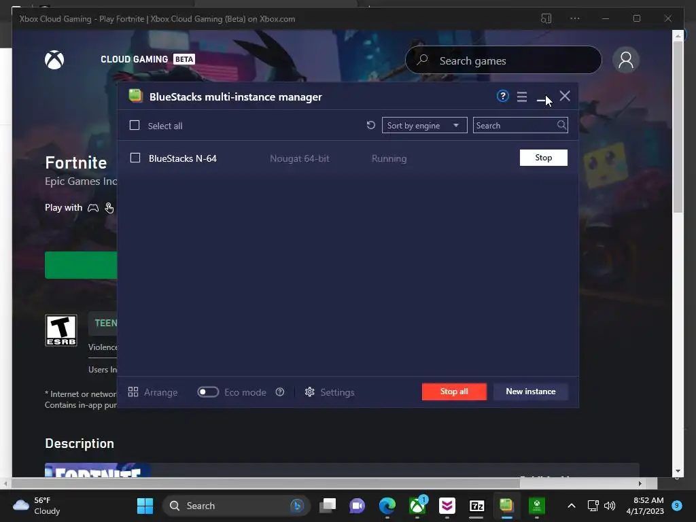
Task: Click the vertical scrollbar thumb of Xbox page
Action: [678, 128]
